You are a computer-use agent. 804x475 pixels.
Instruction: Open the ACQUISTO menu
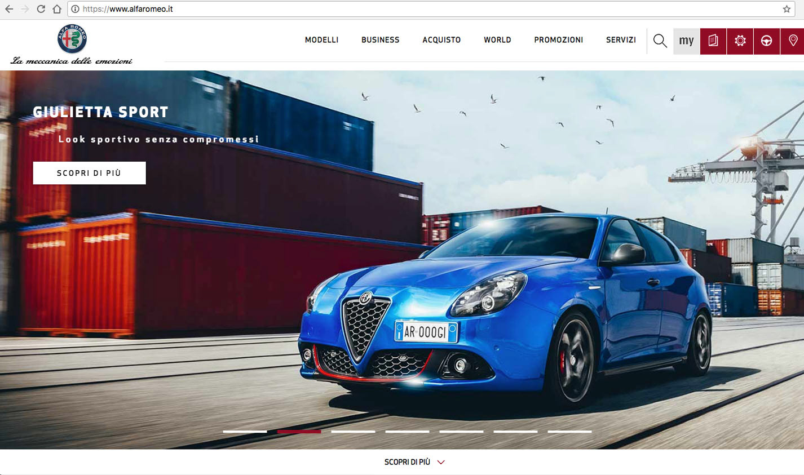tap(441, 40)
